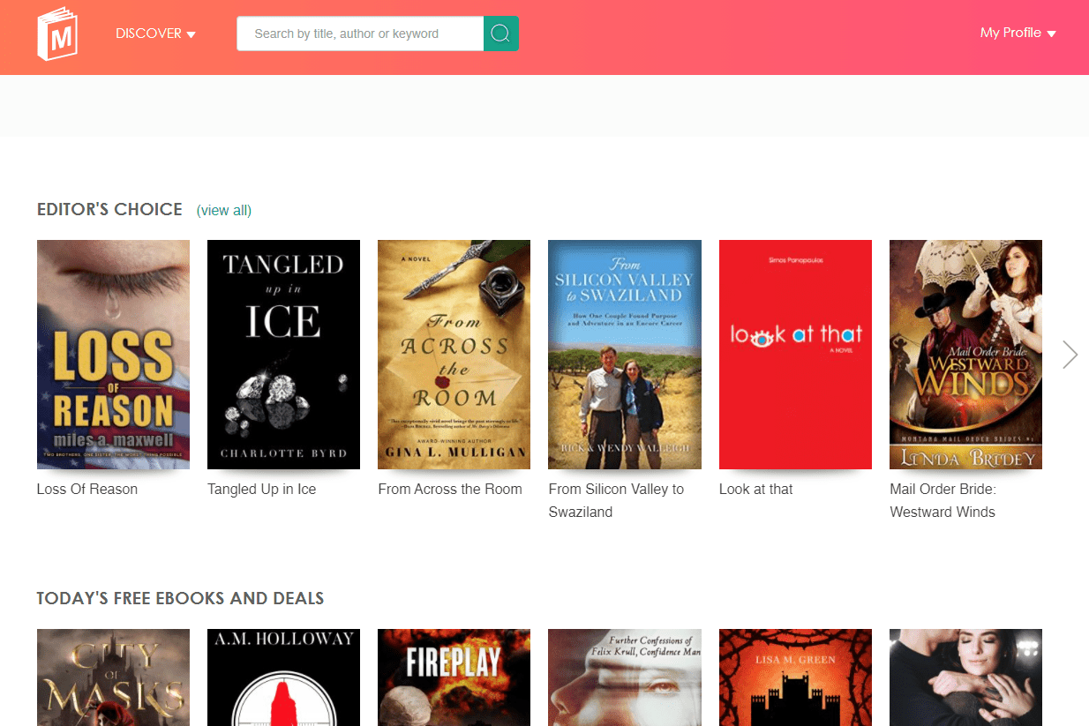
Task: Click the 'Fireplay' book cover
Action: click(x=454, y=677)
